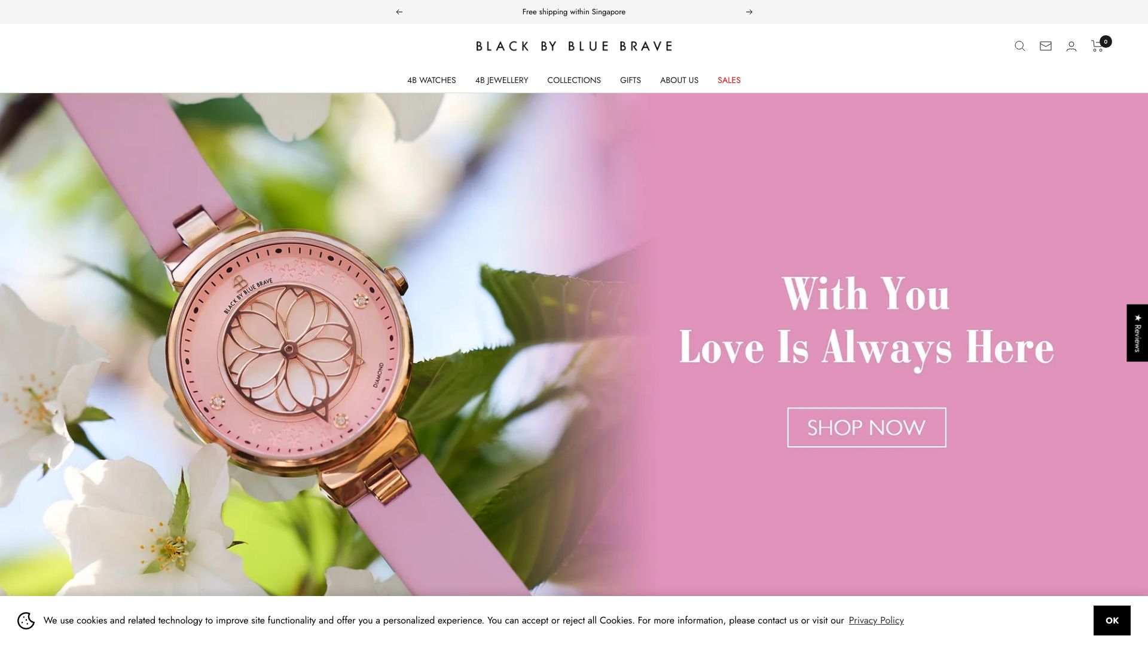Open the ABOUT US menu item
Screen dimensions: 1148x645
coord(679,80)
